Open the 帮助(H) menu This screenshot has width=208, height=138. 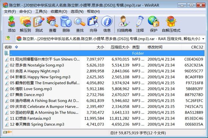click(x=93, y=12)
